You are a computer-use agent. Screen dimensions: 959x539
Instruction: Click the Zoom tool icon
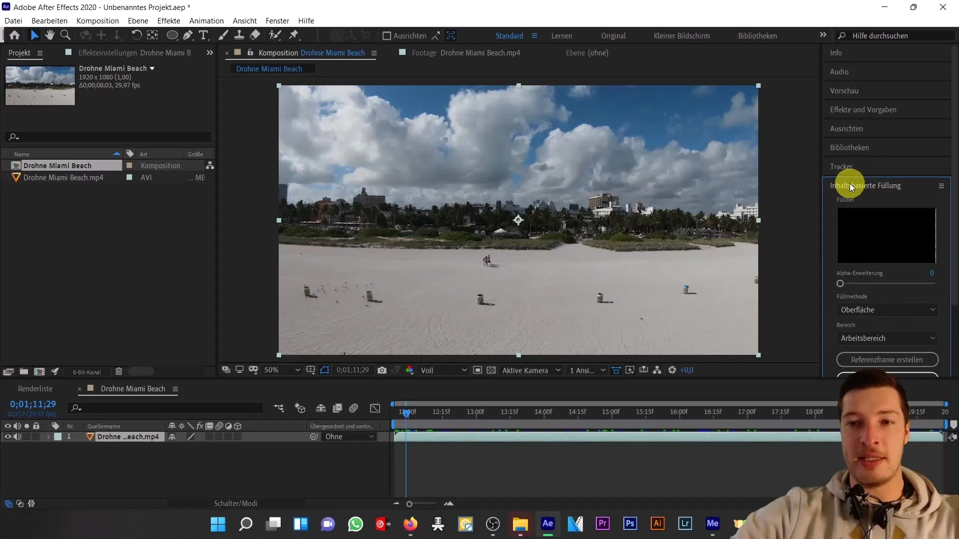(65, 35)
